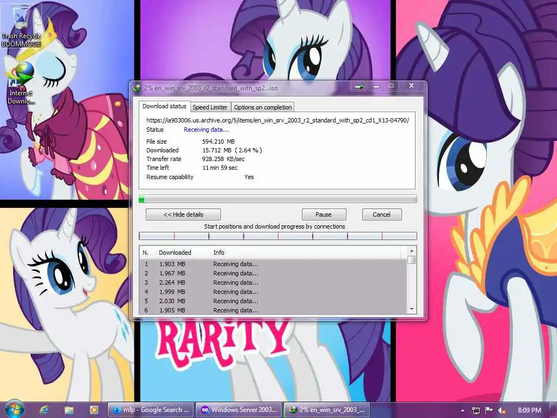Viewport: 557px width, 418px height.
Task: Click the main green download progress bar
Action: pyautogui.click(x=278, y=199)
